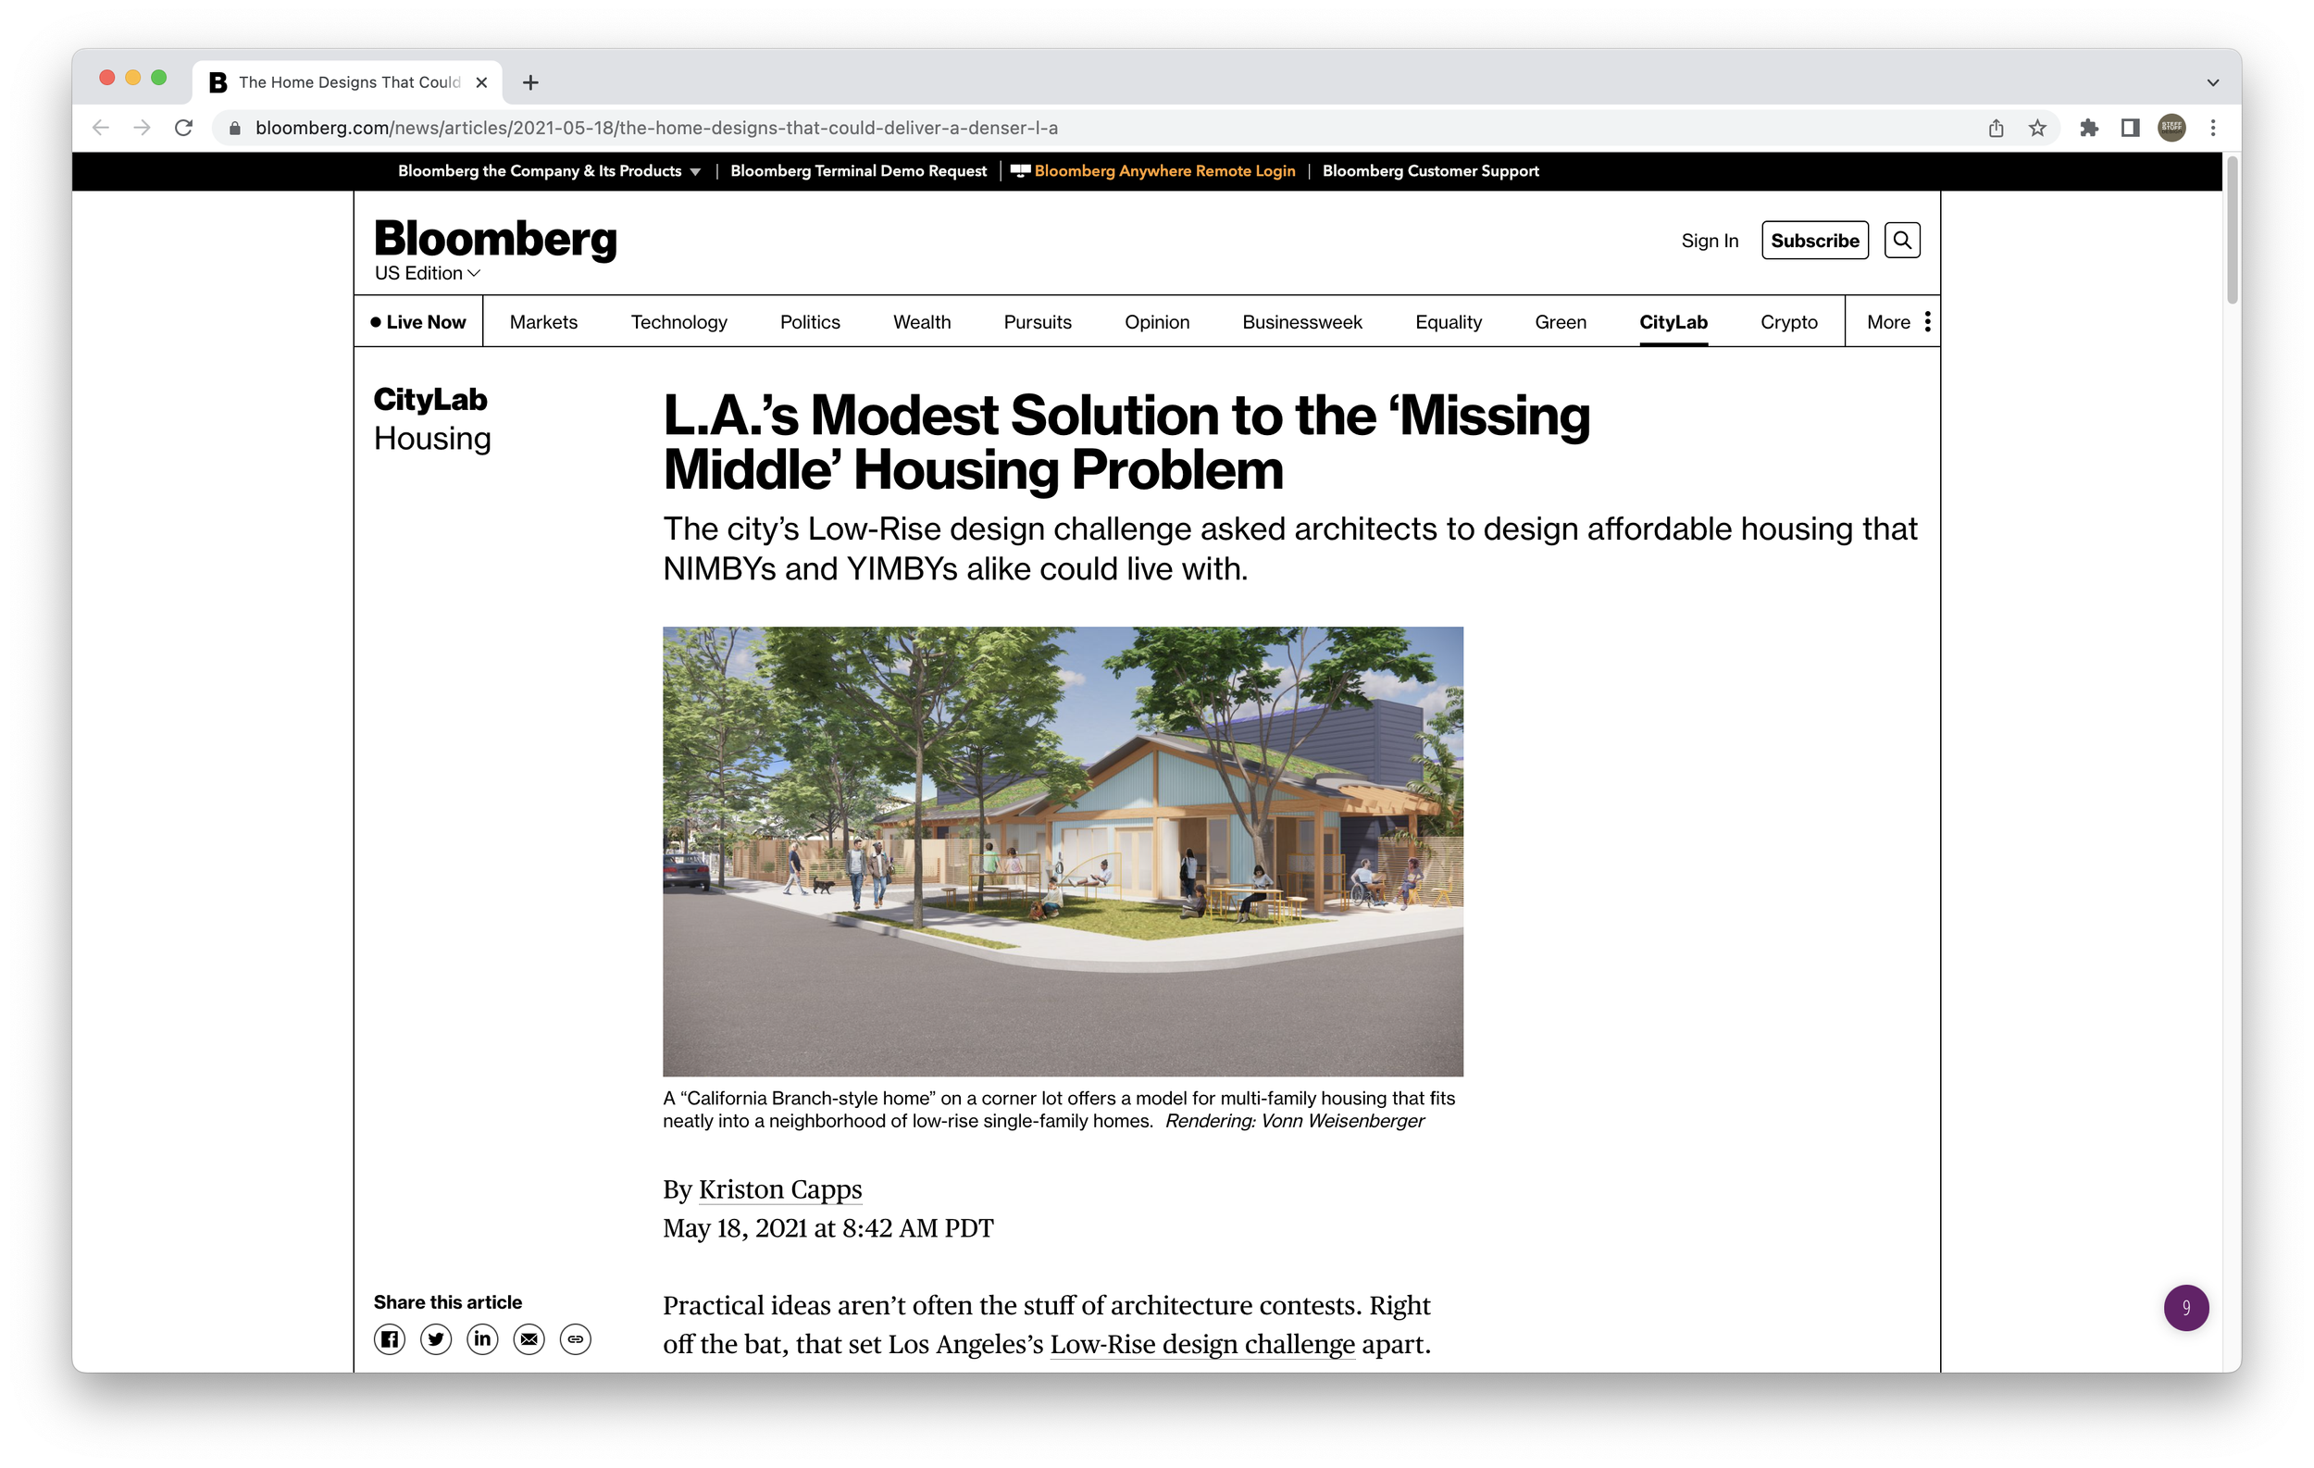Select the CityLab navigation tab
The image size is (2314, 1468).
(x=1672, y=320)
